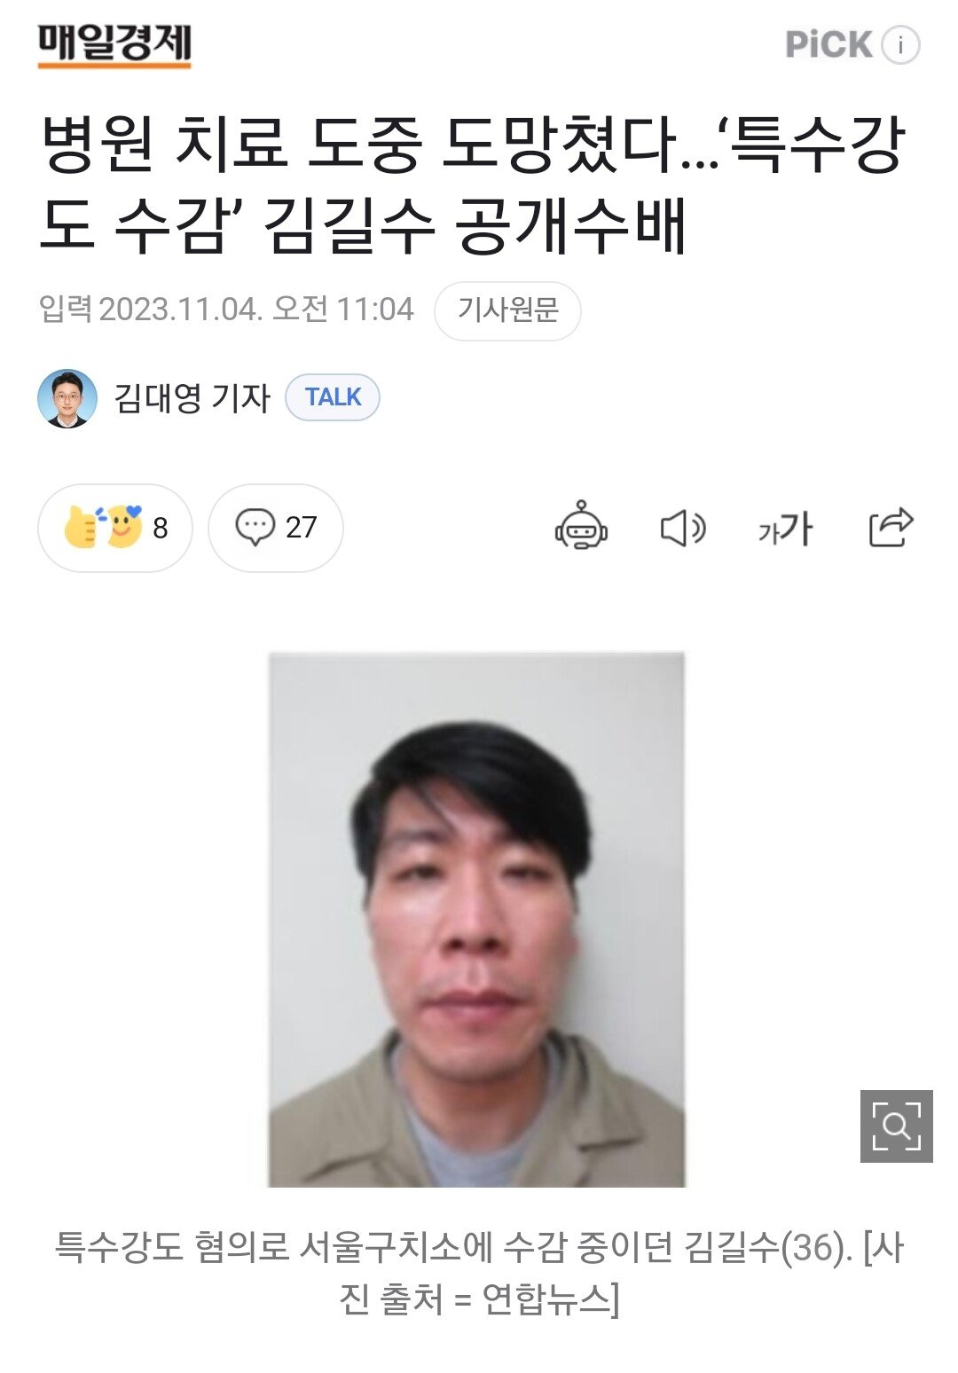The image size is (958, 1373).
Task: Tap the PiCK label
Action: coord(829,44)
